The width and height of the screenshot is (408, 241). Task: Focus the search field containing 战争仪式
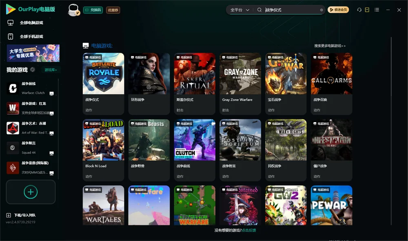click(291, 10)
